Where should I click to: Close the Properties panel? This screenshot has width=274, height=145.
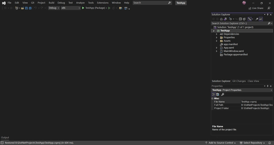pos(271,86)
